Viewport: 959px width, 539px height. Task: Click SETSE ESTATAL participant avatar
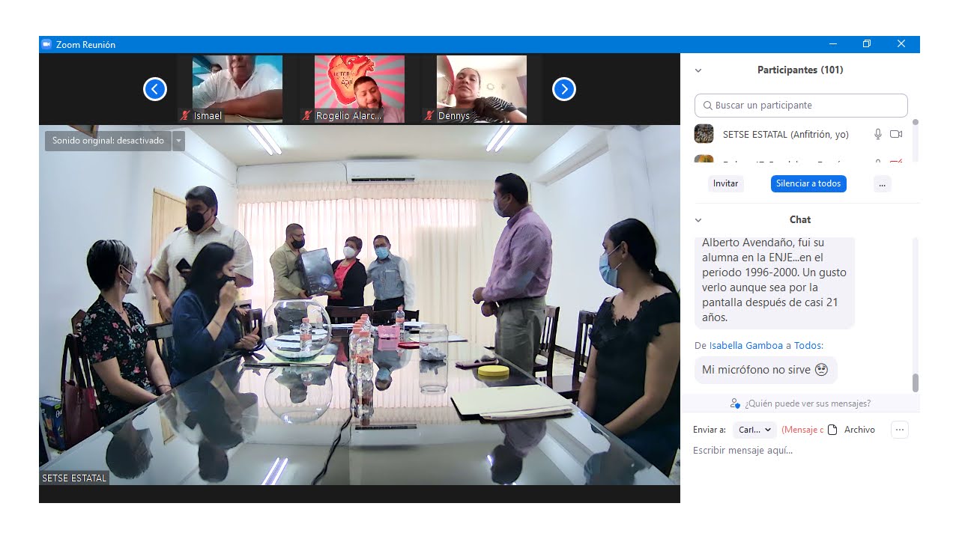[x=704, y=134]
